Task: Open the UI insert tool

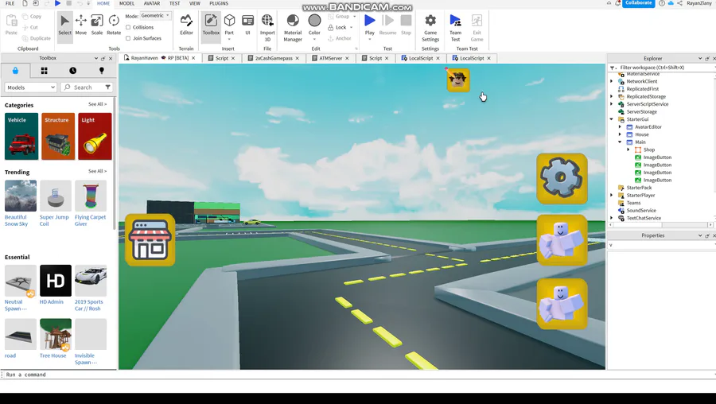Action: (x=247, y=25)
